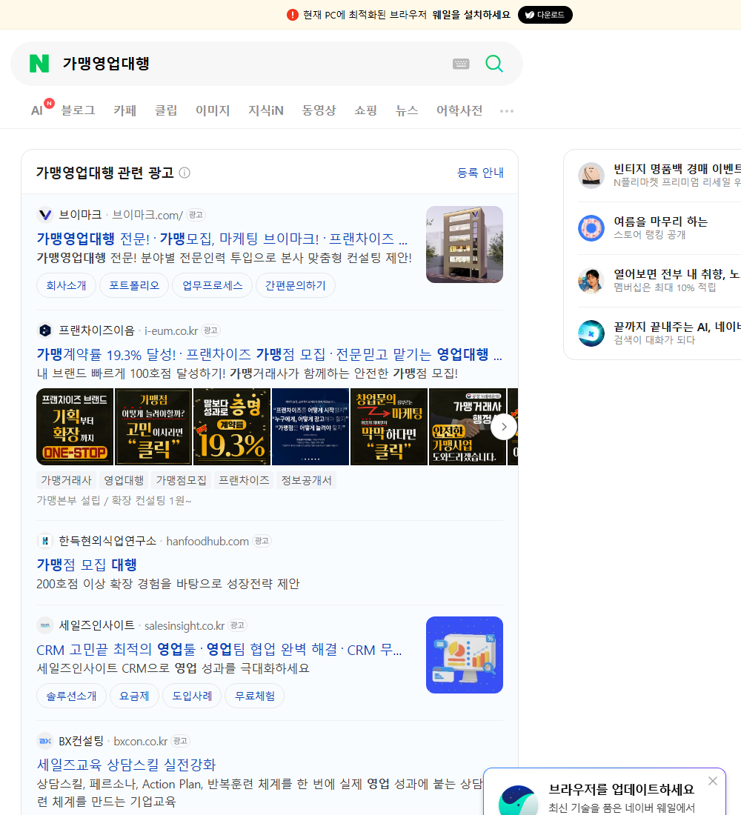This screenshot has height=815, width=741.
Task: Click the hanfoodhub.com URL
Action: coord(207,541)
